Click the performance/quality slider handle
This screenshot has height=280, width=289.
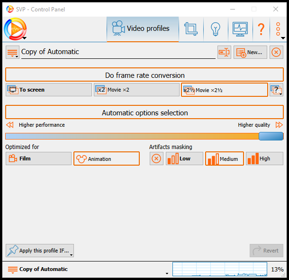(x=271, y=136)
